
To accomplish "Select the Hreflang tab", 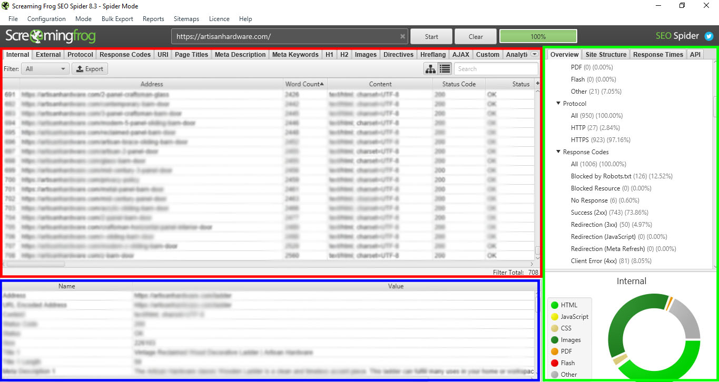I will (x=433, y=55).
